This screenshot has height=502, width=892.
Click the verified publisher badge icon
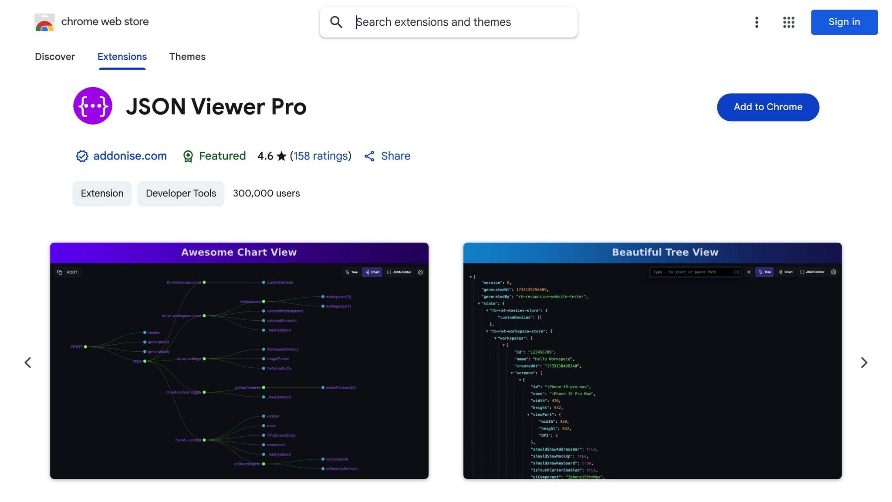82,156
